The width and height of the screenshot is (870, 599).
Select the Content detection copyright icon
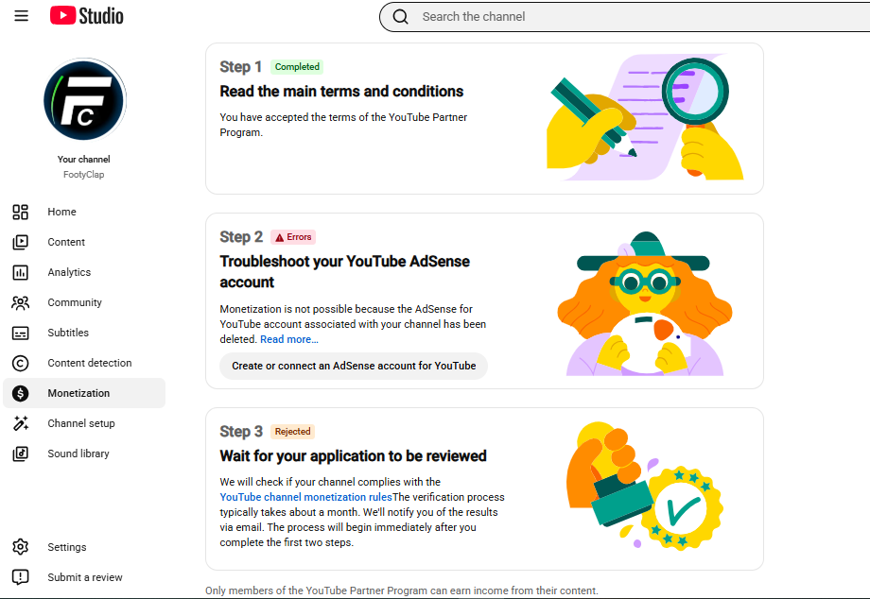(21, 363)
